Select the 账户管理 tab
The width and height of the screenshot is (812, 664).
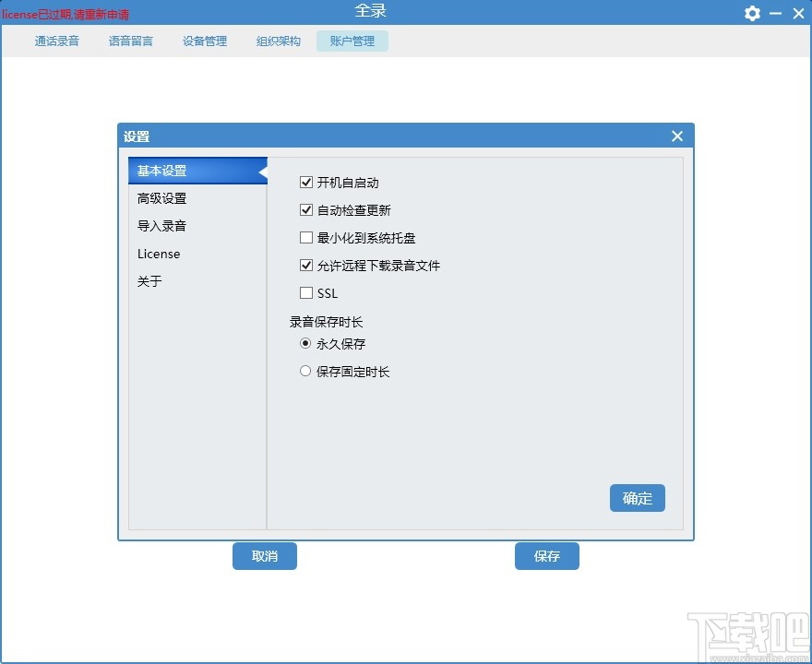coord(352,41)
